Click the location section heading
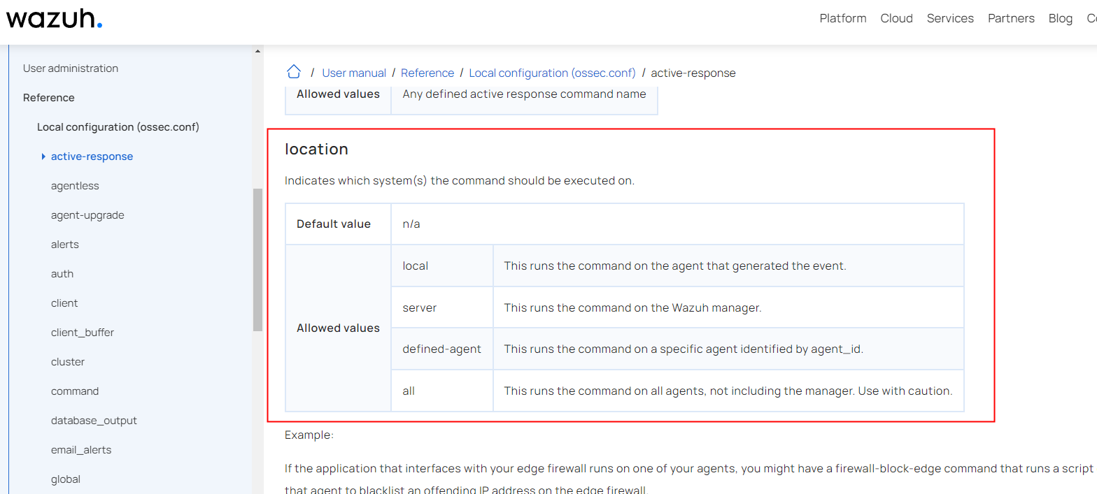Image resolution: width=1097 pixels, height=494 pixels. tap(316, 149)
